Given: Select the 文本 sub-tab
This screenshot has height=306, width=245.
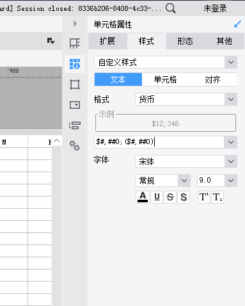Looking at the screenshot, I should click(118, 79).
